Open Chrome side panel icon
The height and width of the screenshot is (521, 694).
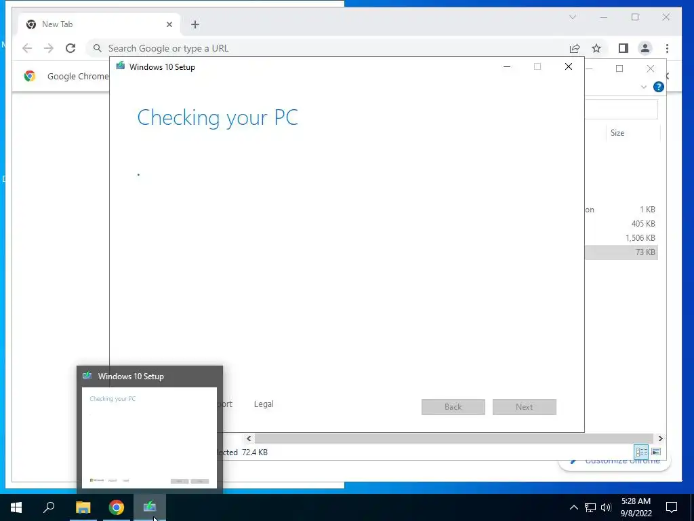pyautogui.click(x=624, y=48)
